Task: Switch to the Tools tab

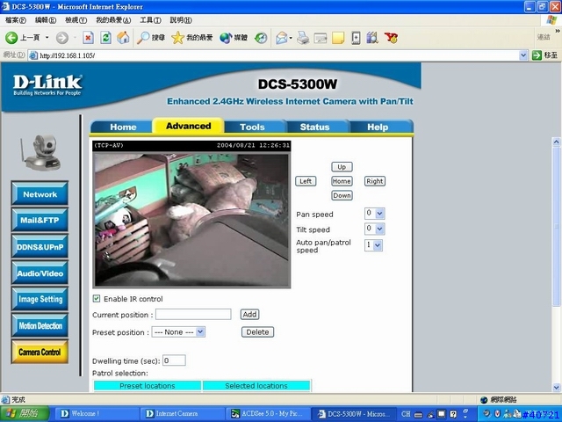Action: (x=252, y=127)
